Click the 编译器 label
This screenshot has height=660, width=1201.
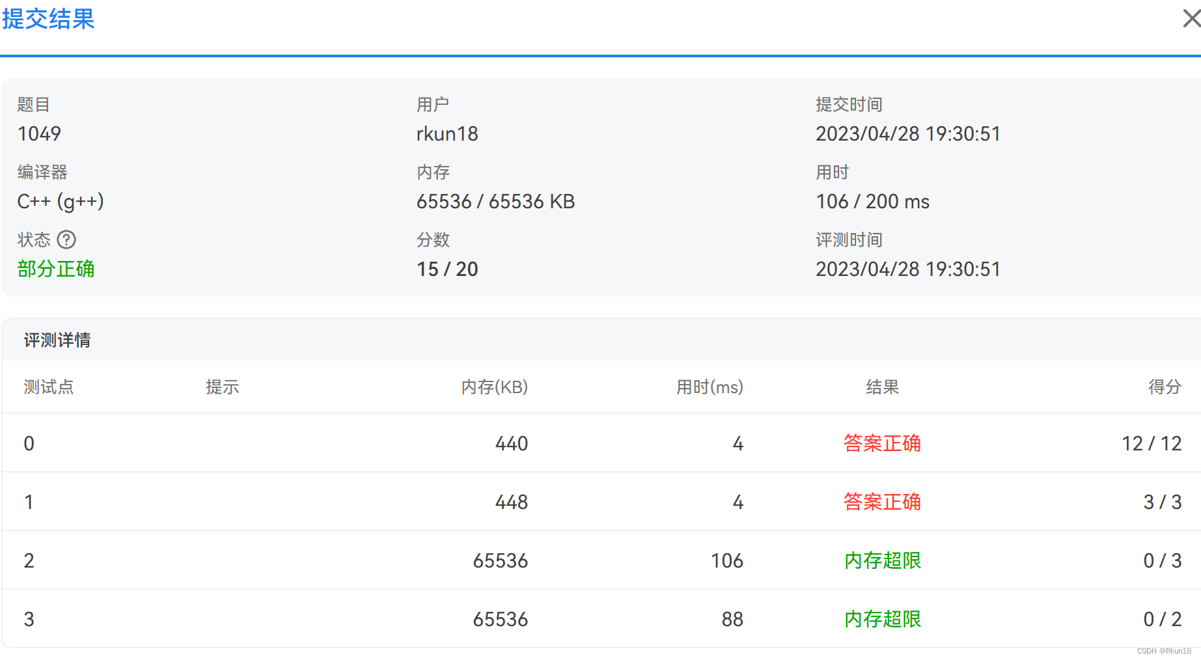point(42,172)
